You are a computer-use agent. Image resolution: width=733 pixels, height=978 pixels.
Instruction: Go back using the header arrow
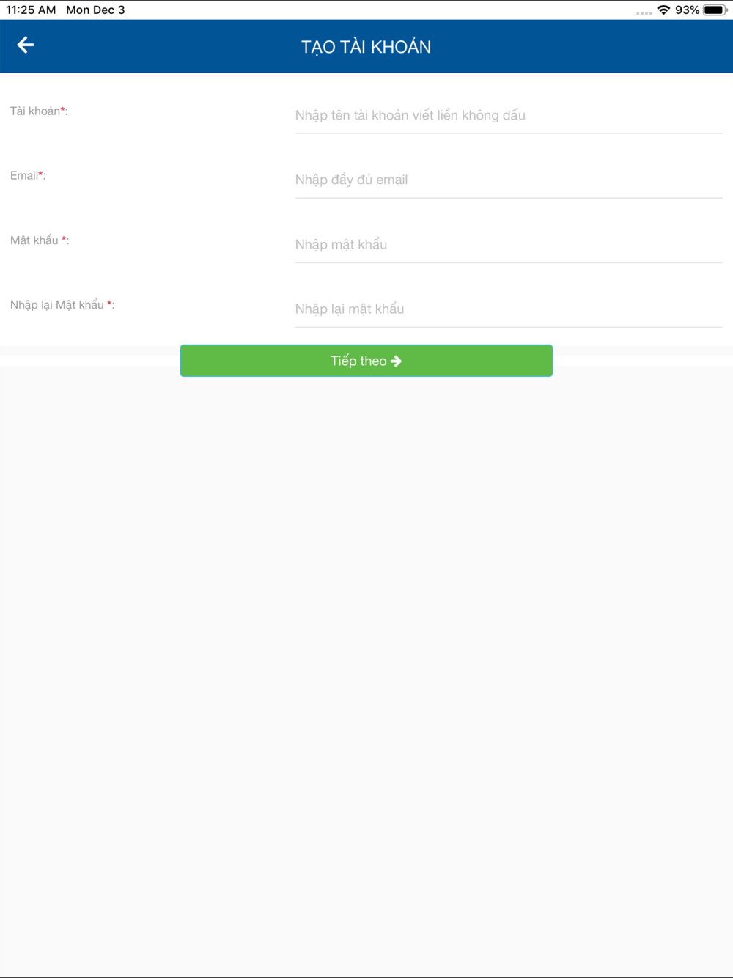coord(26,45)
